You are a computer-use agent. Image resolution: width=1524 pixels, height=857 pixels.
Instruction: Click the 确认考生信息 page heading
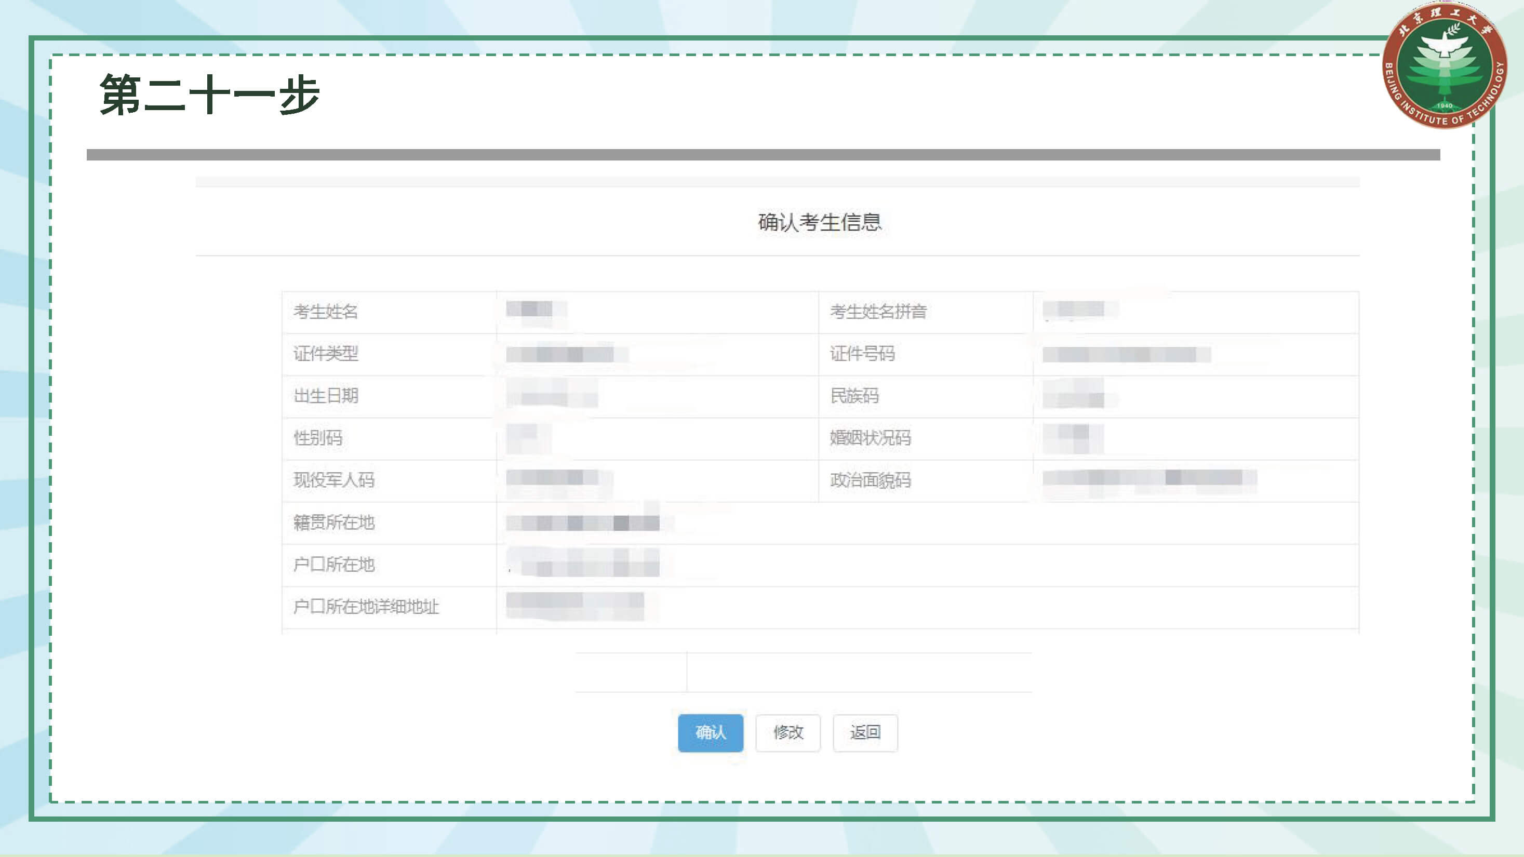tap(819, 222)
